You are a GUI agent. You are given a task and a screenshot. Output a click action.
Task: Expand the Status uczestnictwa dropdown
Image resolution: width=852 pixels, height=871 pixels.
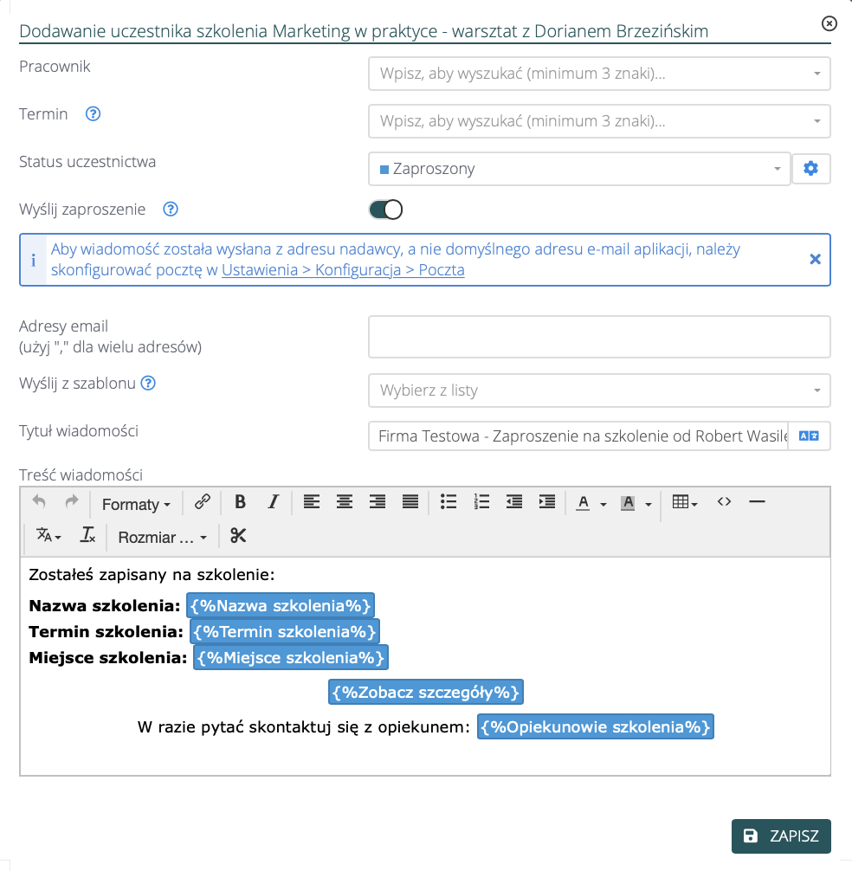(578, 169)
